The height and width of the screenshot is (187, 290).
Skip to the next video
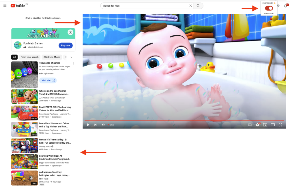click(x=96, y=125)
